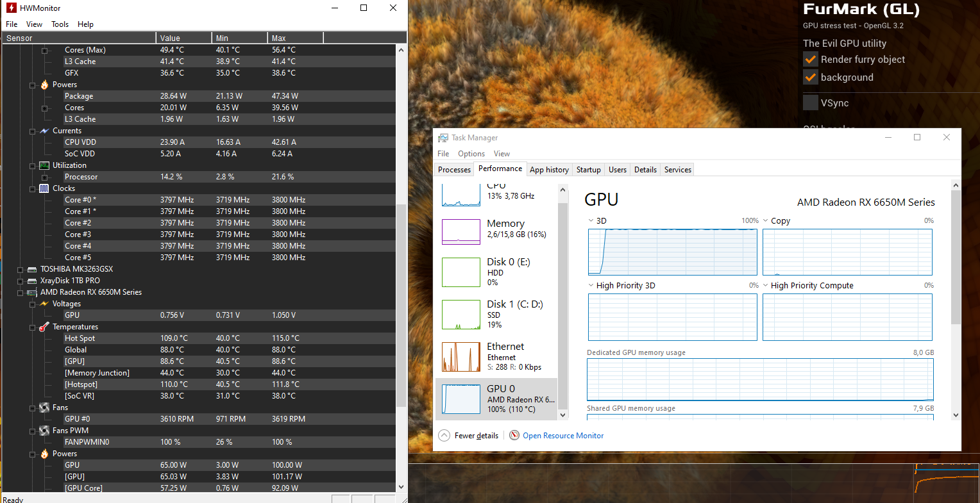Click the Task Manager app icon in its title bar
Image resolution: width=980 pixels, height=503 pixels.
coord(443,138)
